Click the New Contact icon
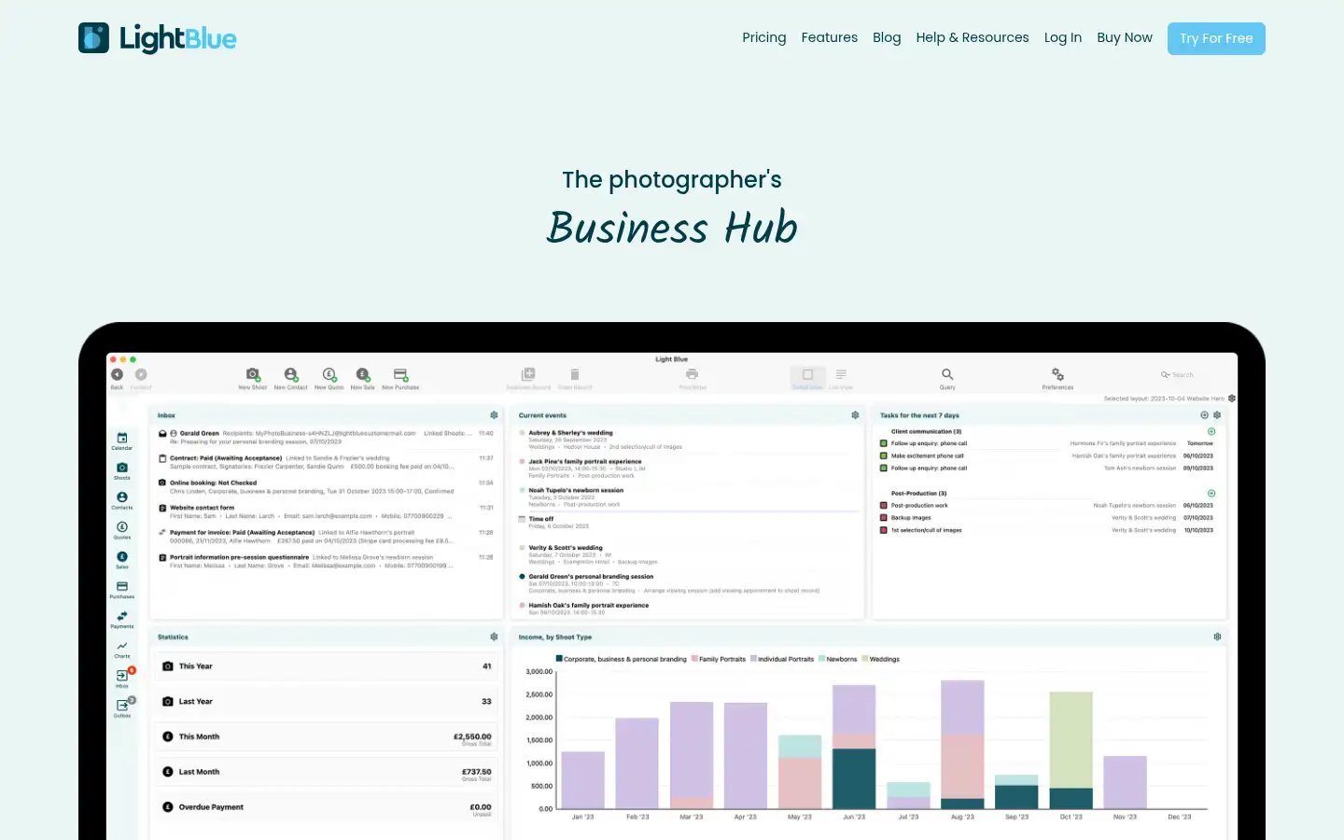The width and height of the screenshot is (1344, 840). (291, 374)
